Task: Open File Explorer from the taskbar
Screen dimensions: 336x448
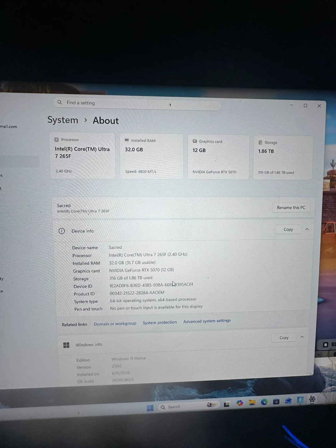Action: coord(252,403)
